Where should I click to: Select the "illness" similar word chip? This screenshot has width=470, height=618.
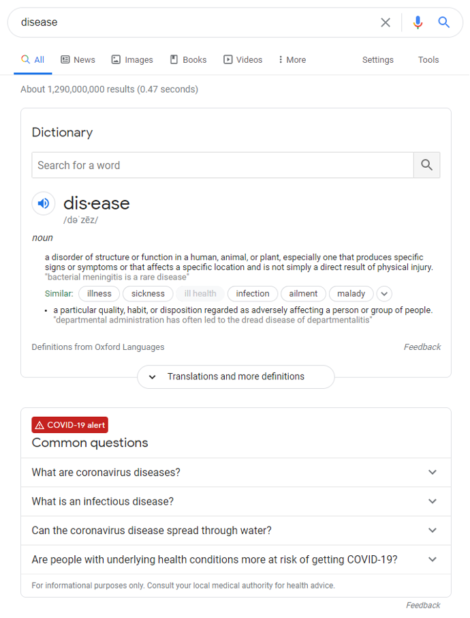pos(99,293)
